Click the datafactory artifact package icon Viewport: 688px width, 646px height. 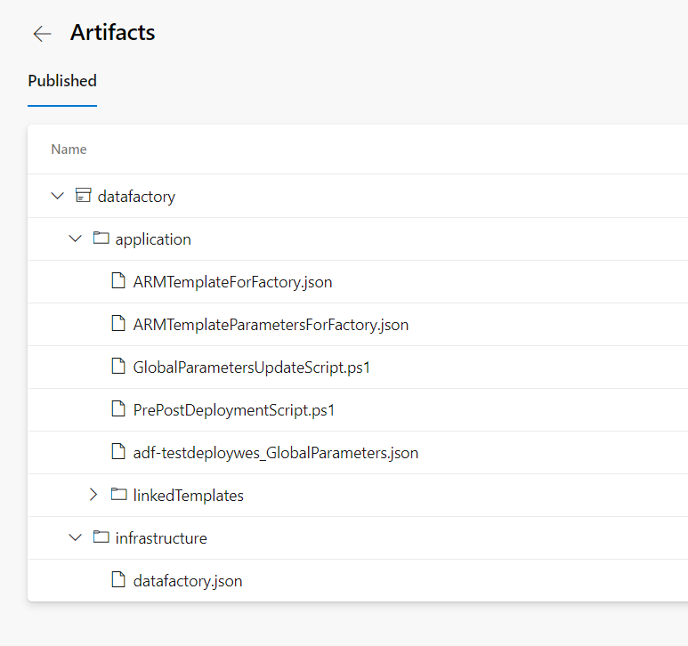[x=83, y=196]
